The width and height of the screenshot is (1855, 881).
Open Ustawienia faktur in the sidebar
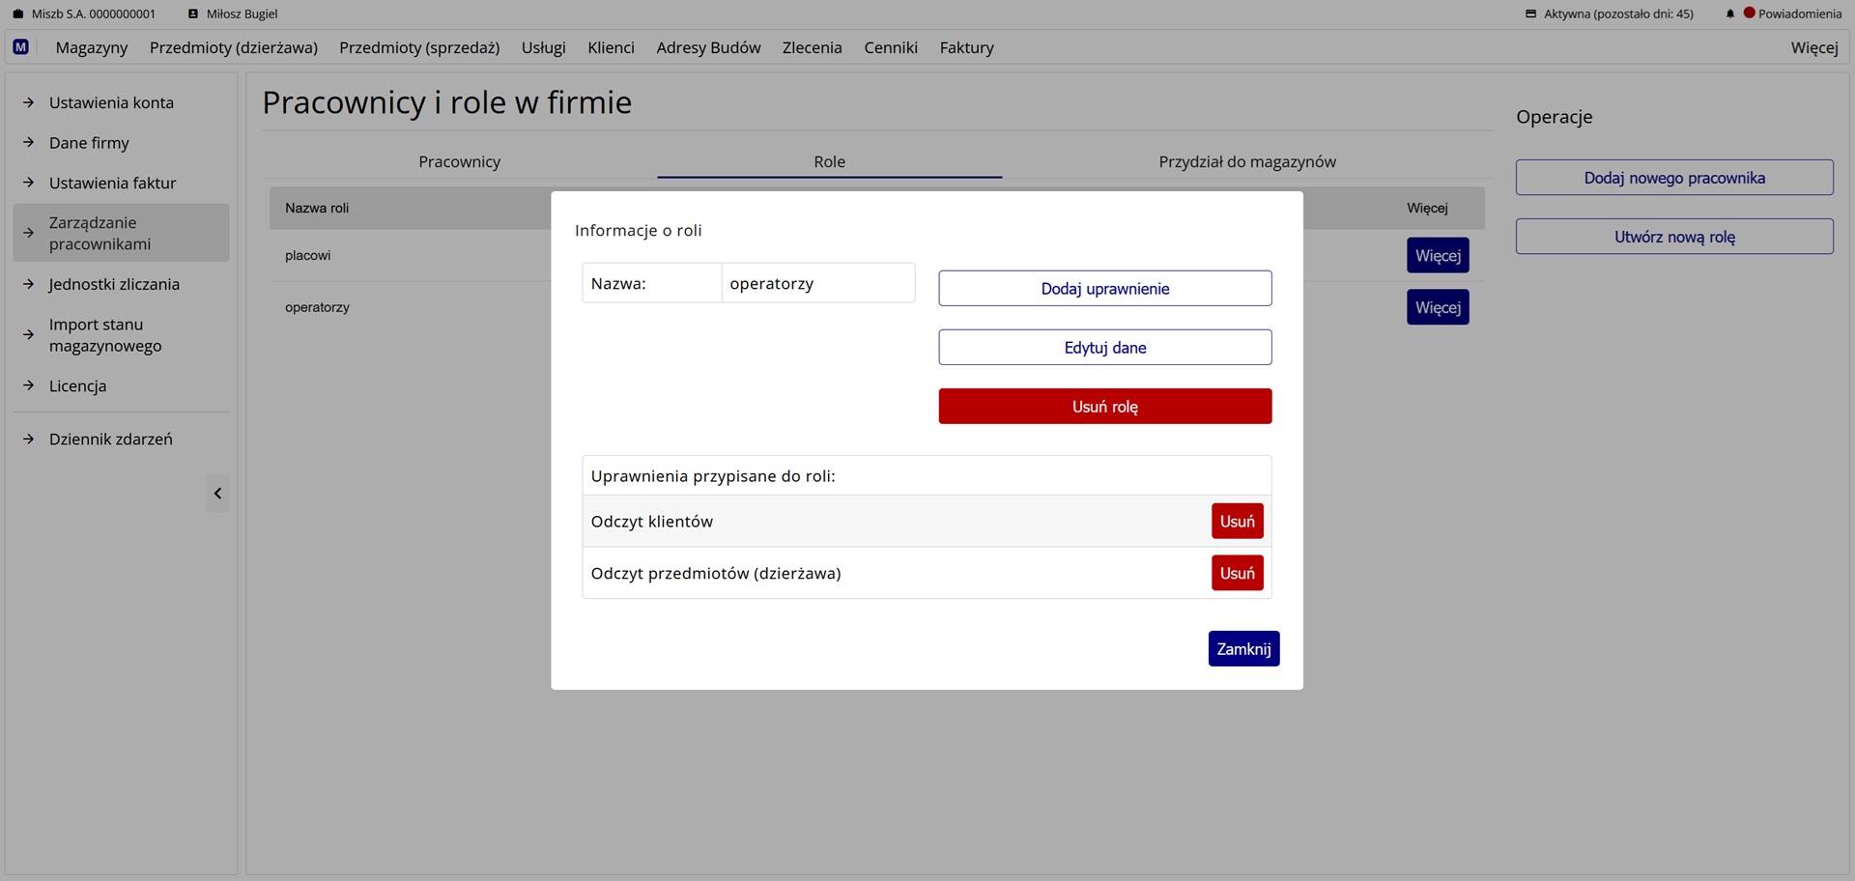pyautogui.click(x=112, y=183)
